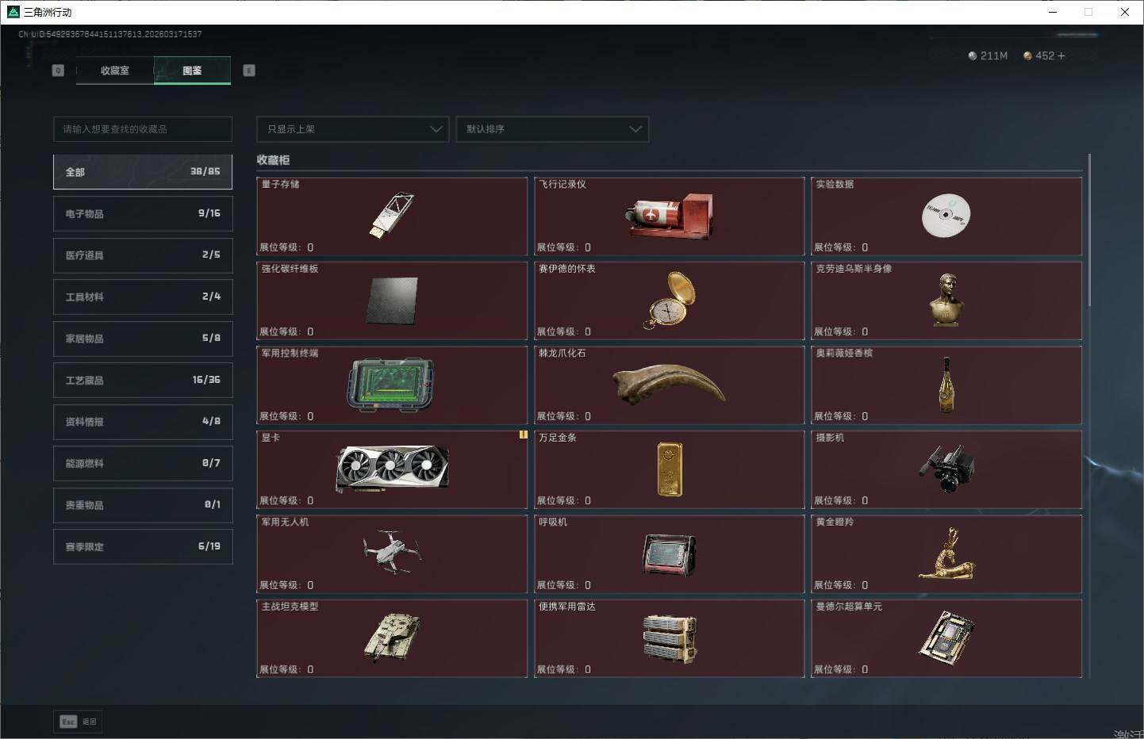Select the 曼德尔超算单元 computing unit image
Viewport: 1144px width, 739px height.
[946, 638]
